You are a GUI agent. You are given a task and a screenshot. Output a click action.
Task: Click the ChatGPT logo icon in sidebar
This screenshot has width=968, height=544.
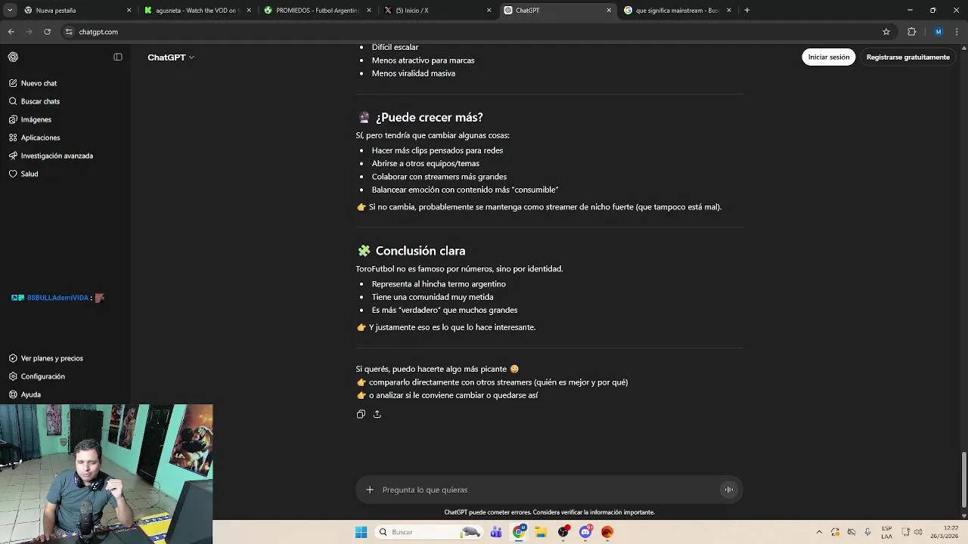point(13,57)
